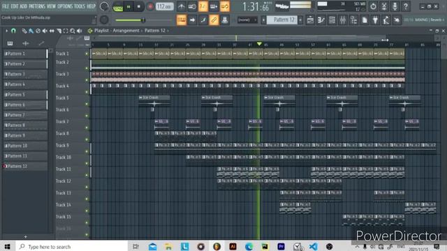Select the playlist paint brush tool
Screen dimensions: 447x251
31,31
